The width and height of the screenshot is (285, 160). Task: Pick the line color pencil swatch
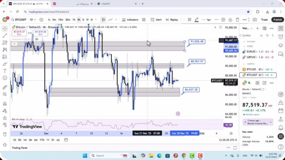click(196, 20)
